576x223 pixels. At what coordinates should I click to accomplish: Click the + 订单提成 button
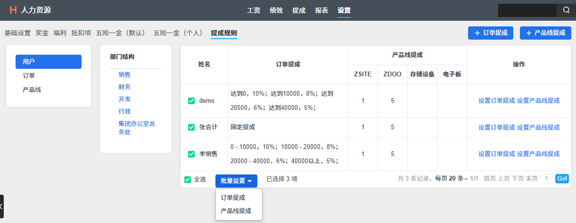490,33
